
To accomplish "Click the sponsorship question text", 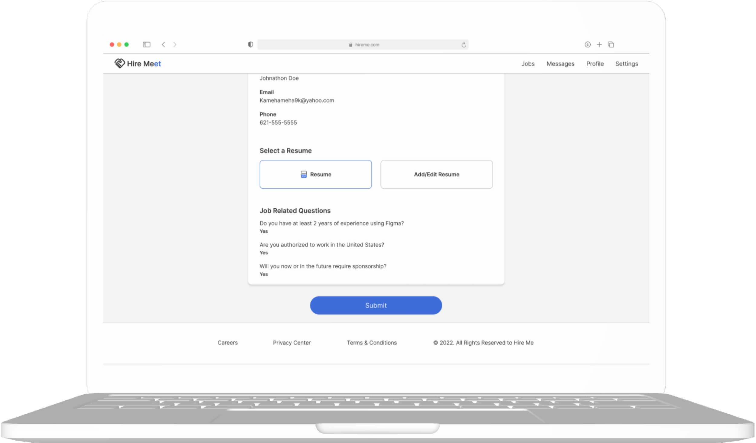I will pyautogui.click(x=323, y=266).
